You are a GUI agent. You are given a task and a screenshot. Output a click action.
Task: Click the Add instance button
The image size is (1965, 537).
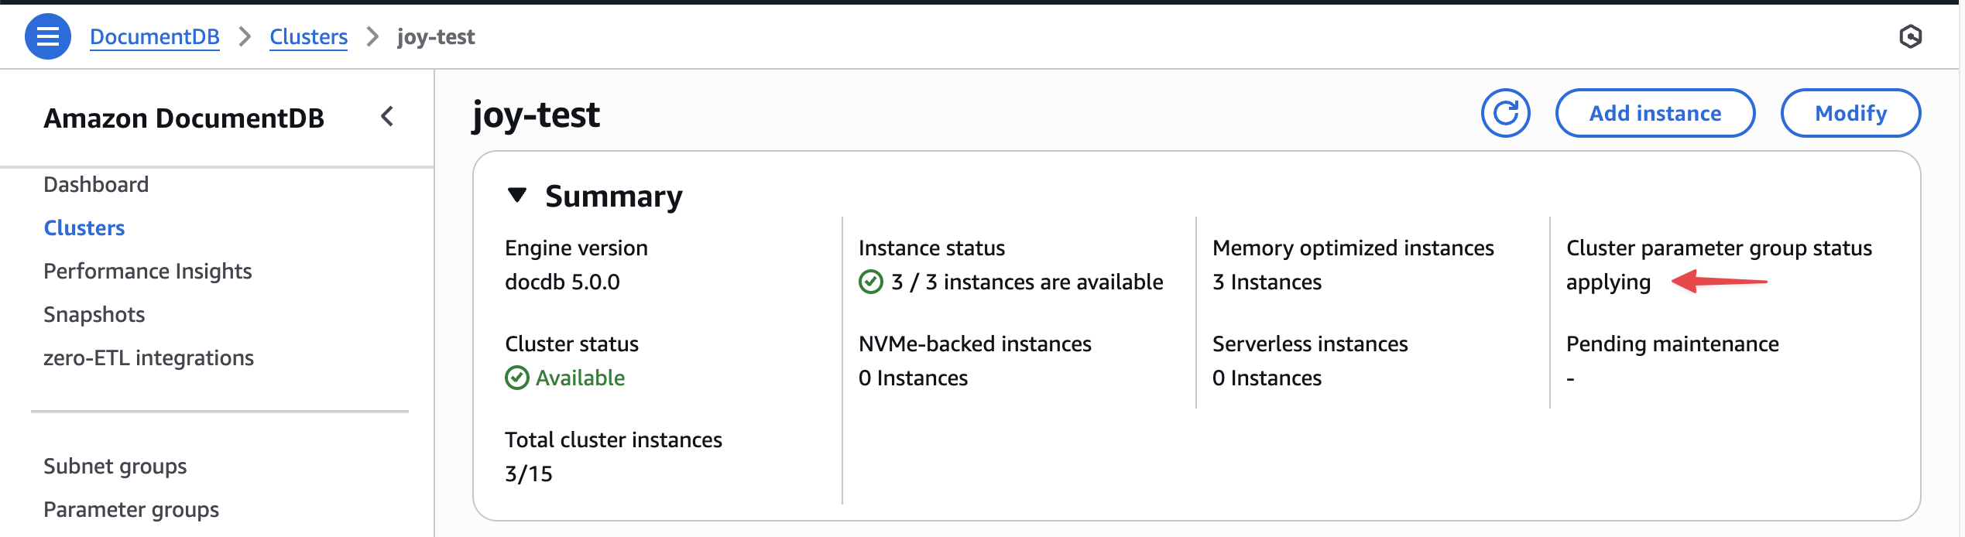(1655, 114)
